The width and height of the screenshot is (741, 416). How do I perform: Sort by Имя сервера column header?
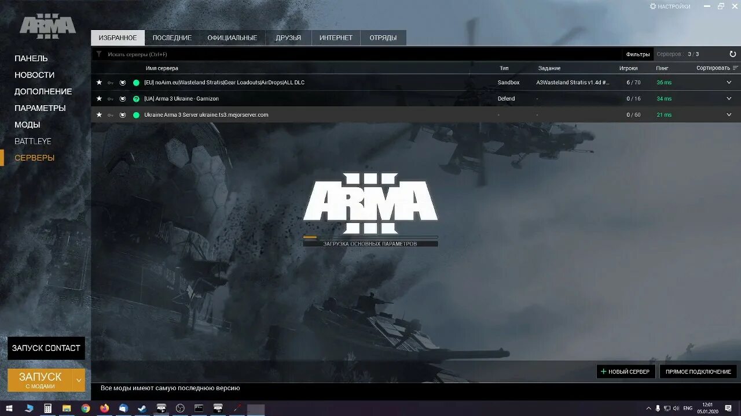pyautogui.click(x=162, y=68)
